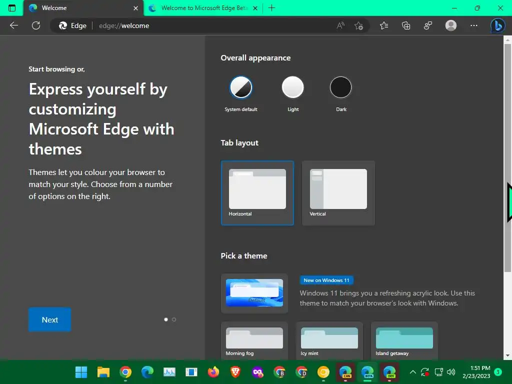Choose Horizontal tab layout
Viewport: 512px width, 384px height.
pyautogui.click(x=257, y=193)
